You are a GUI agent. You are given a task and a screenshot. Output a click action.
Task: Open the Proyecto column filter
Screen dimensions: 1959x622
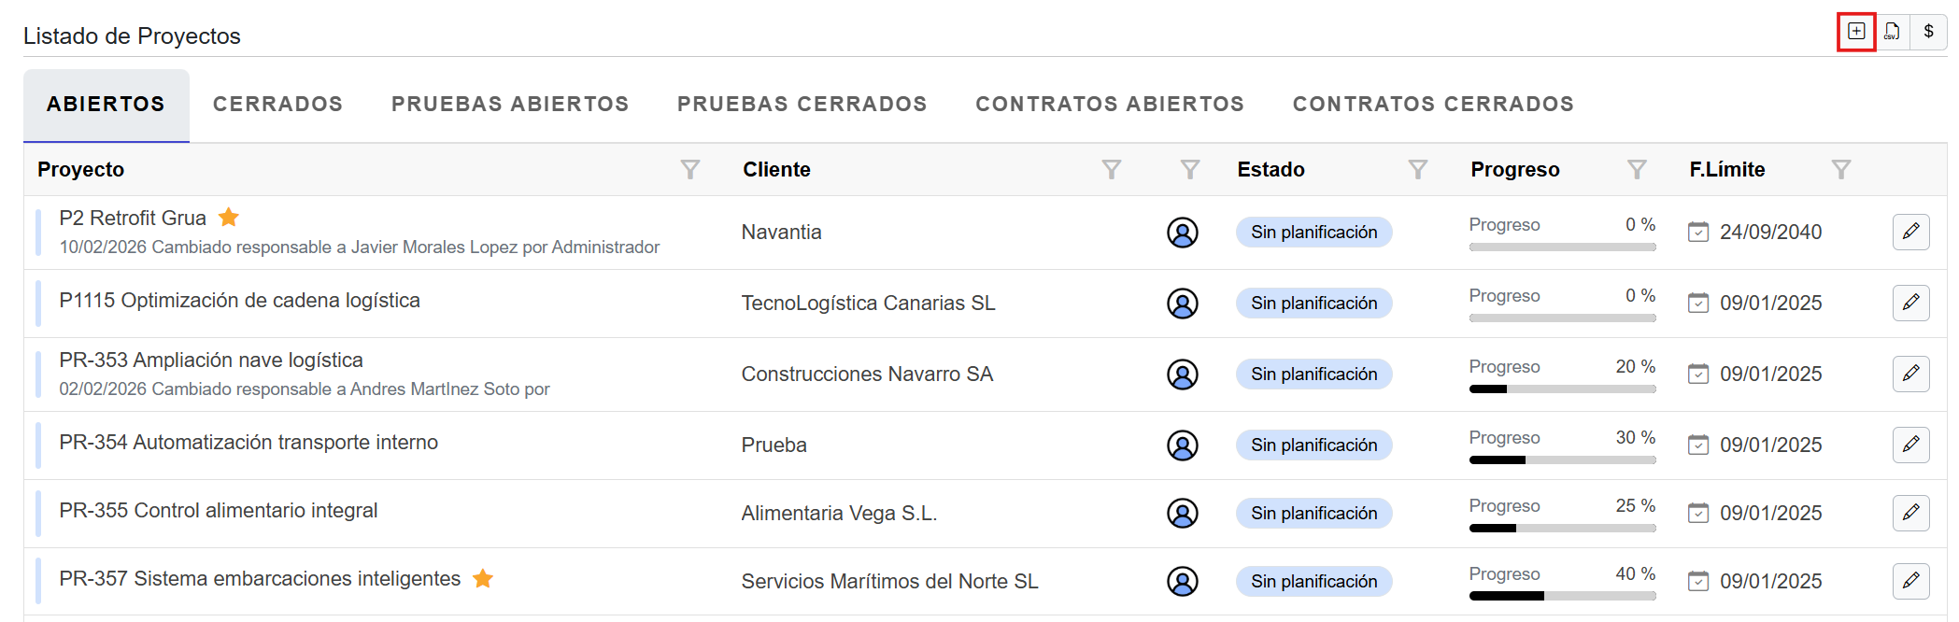689,169
